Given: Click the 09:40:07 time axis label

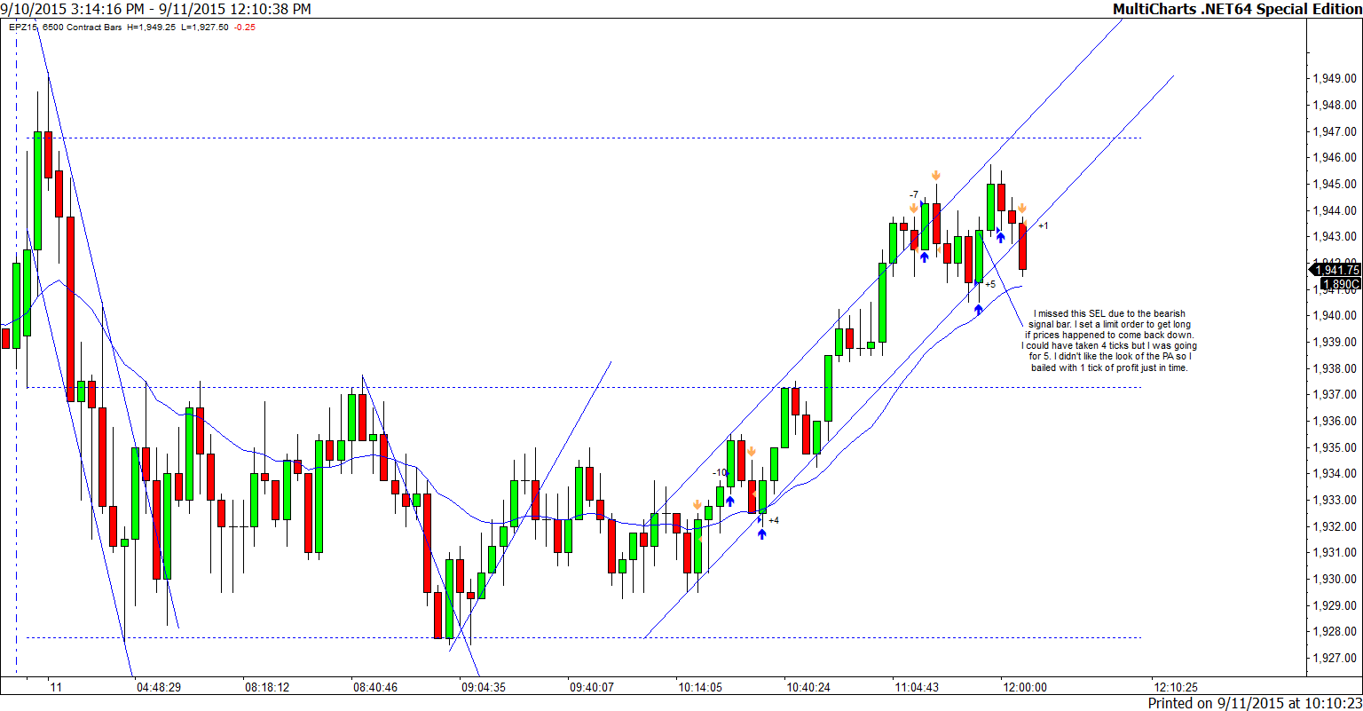Looking at the screenshot, I should point(592,687).
